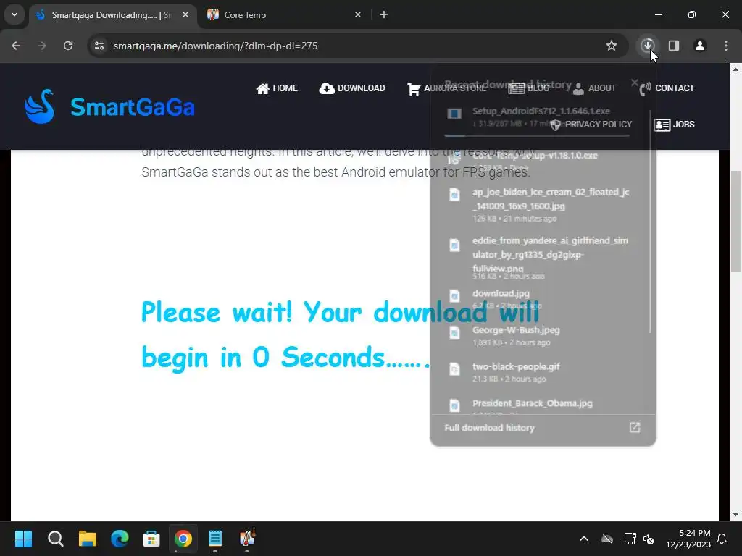The height and width of the screenshot is (556, 742).
Task: Close the Smartgaga Downloading tab
Action: tap(185, 14)
